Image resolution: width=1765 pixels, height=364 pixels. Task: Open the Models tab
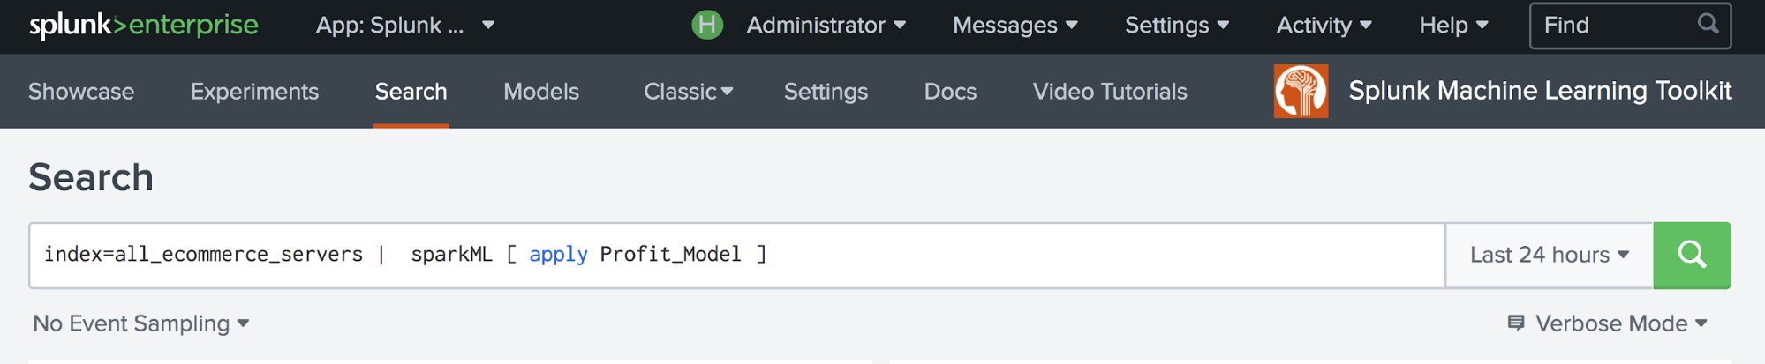point(541,92)
